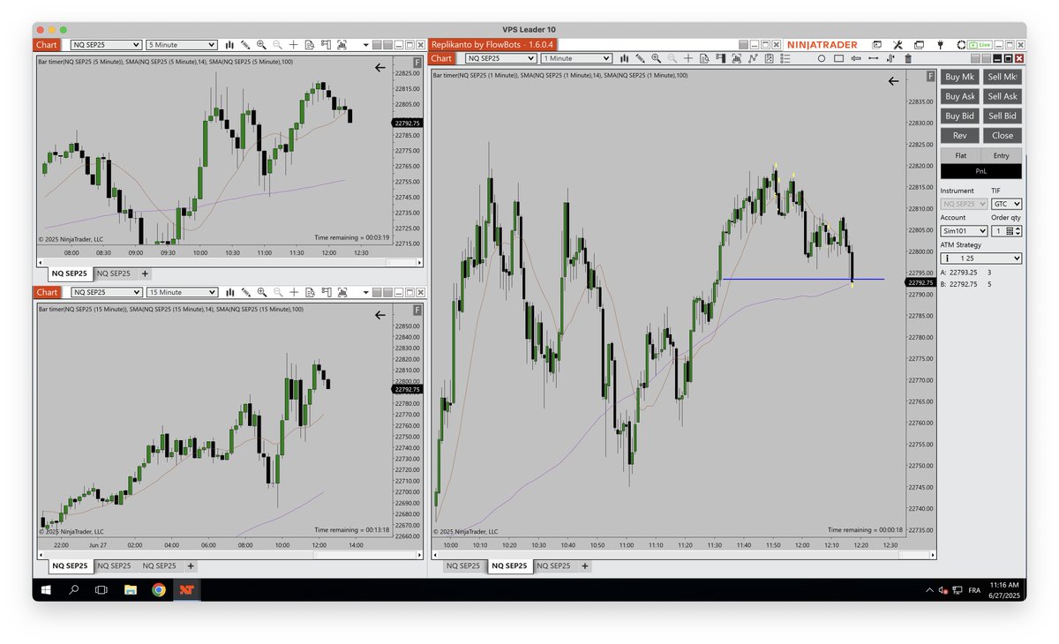Viewport: 1059px width, 644px height.
Task: Select the risk-reward drawing tool
Action: pos(890,58)
